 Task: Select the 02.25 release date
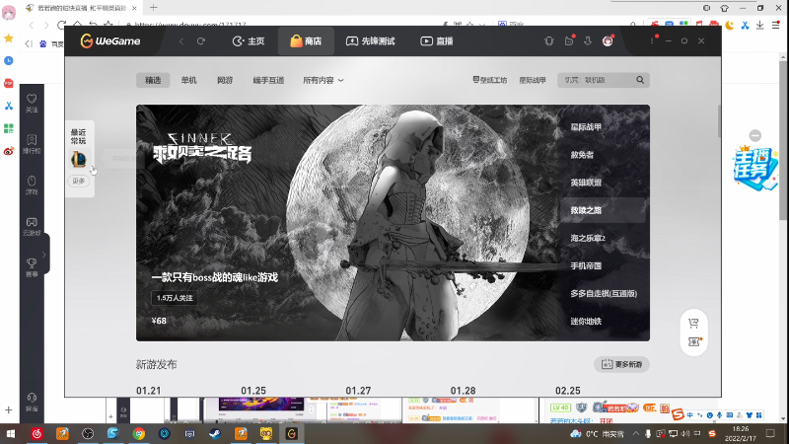click(568, 391)
